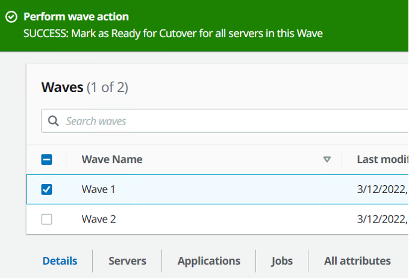Click the Last modified column header
409x279 pixels.
382,159
